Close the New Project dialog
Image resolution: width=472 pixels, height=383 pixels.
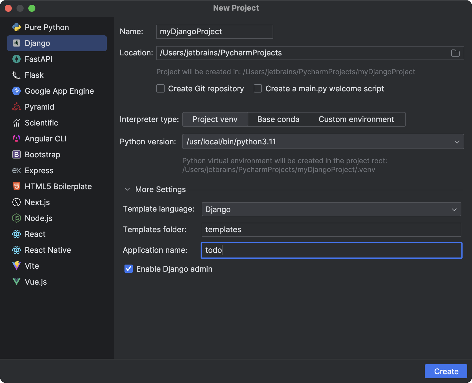tap(8, 8)
